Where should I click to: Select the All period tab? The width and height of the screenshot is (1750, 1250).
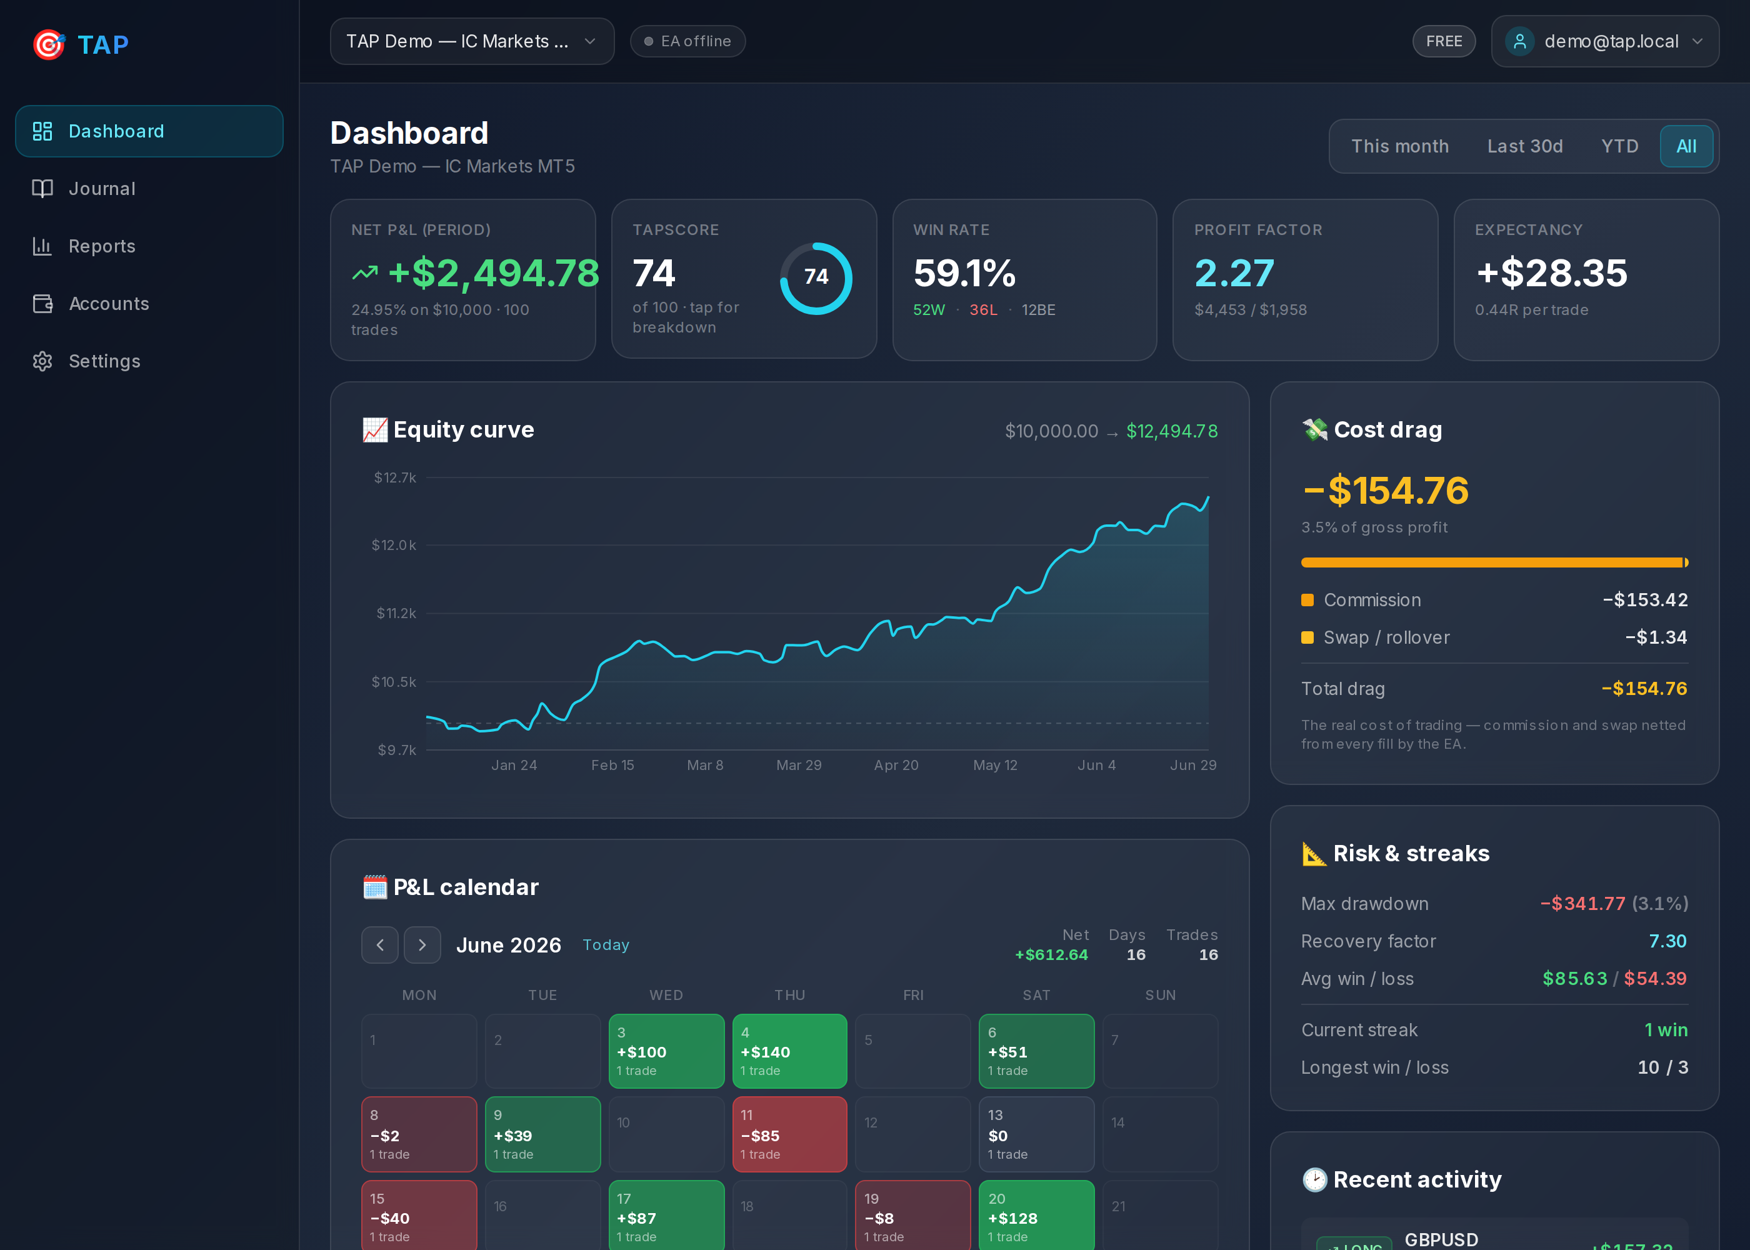click(x=1686, y=146)
